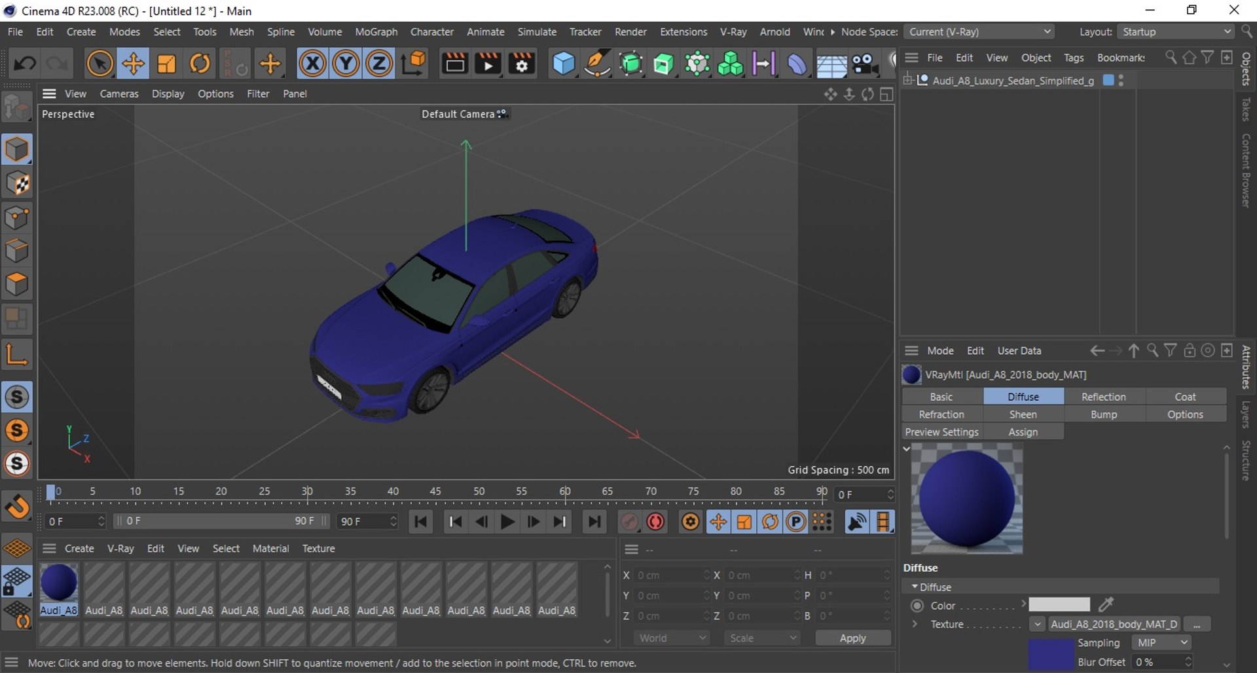The width and height of the screenshot is (1257, 673).
Task: Expand the Audi_A8_Luxury_Sedan object tree
Action: 907,81
